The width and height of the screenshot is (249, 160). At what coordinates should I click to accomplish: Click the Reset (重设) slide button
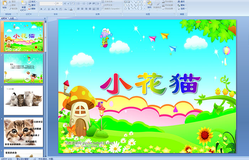coord(32,5)
